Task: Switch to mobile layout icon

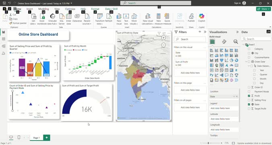Action: click(19, 137)
